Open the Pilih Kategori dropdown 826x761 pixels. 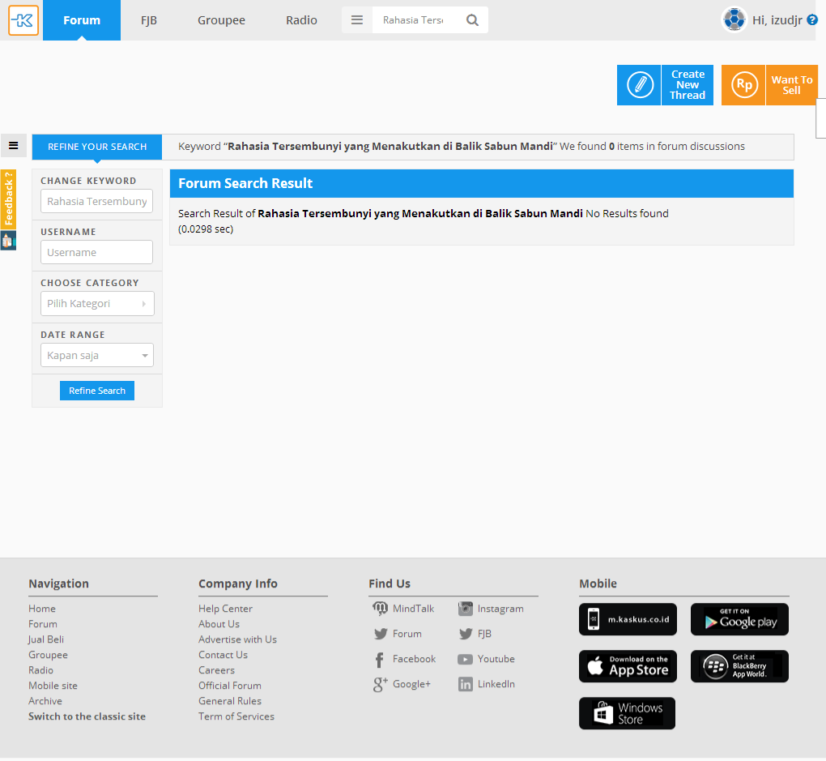coord(97,304)
